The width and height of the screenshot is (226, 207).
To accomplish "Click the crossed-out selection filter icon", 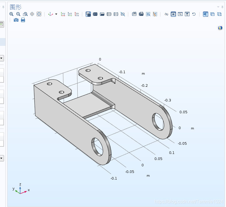I will pos(123,14).
